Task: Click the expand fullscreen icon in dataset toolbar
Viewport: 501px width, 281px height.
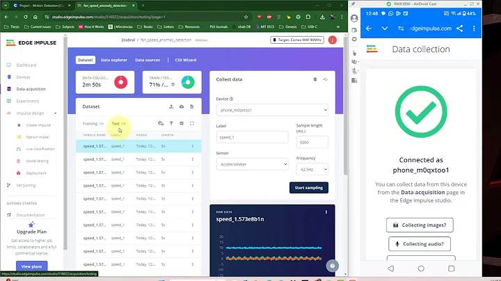Action: (192, 124)
